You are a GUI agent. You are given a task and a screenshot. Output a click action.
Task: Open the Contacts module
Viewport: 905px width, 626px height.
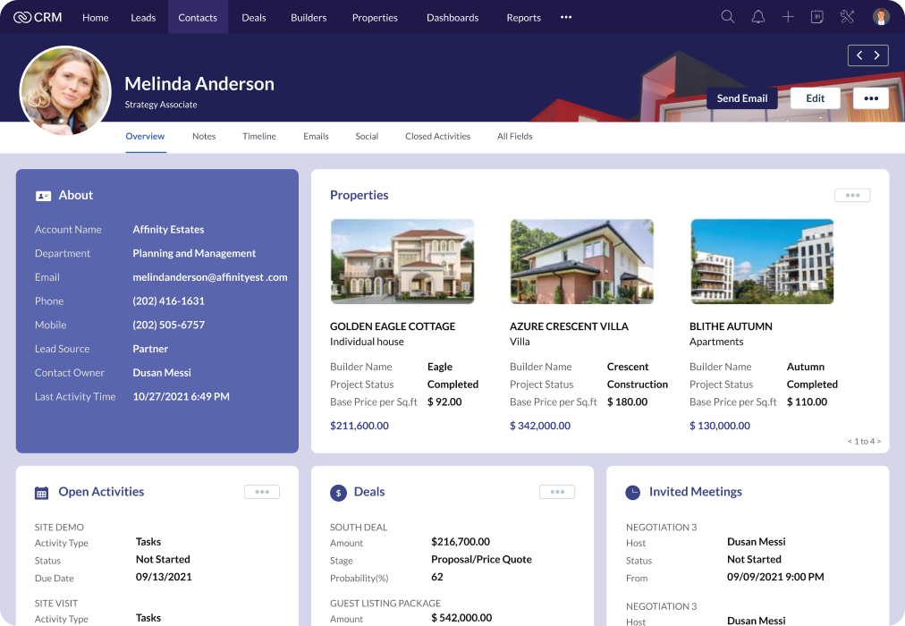click(x=198, y=18)
